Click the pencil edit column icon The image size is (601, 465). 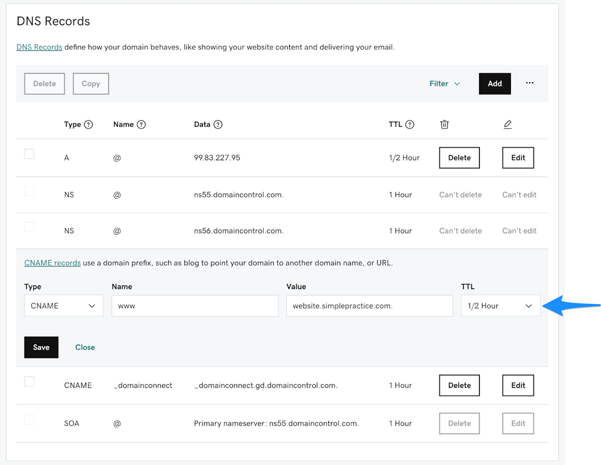[507, 125]
